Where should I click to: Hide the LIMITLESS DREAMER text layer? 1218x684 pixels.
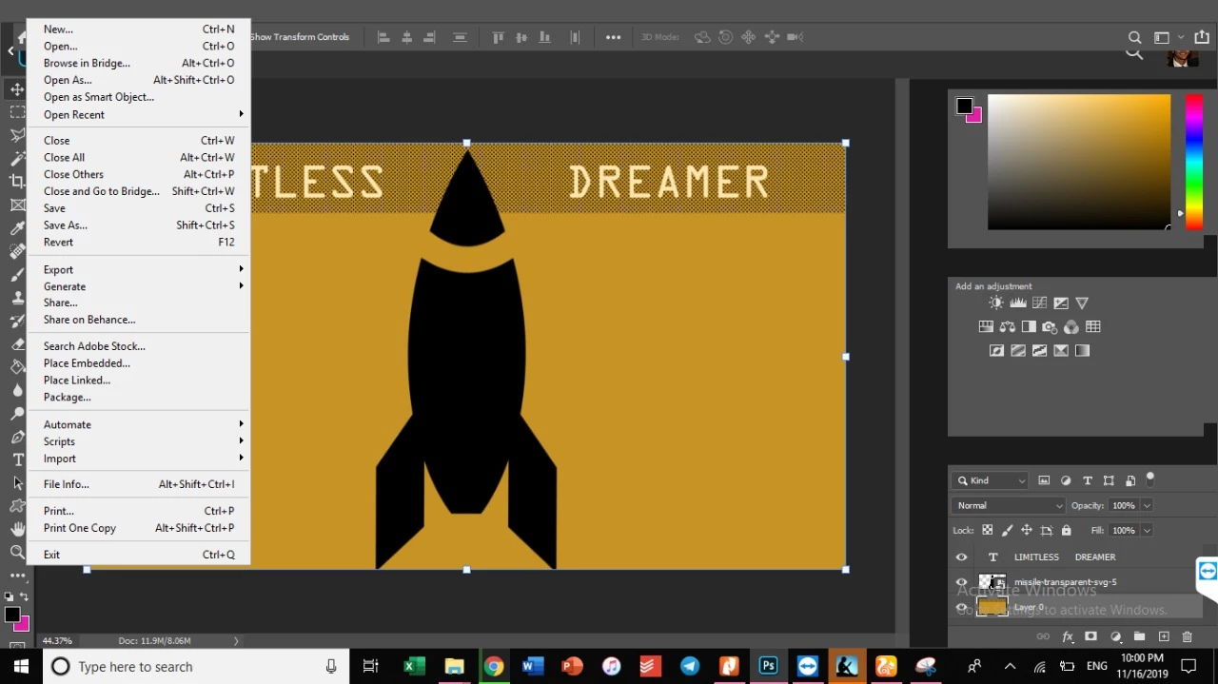pos(961,557)
